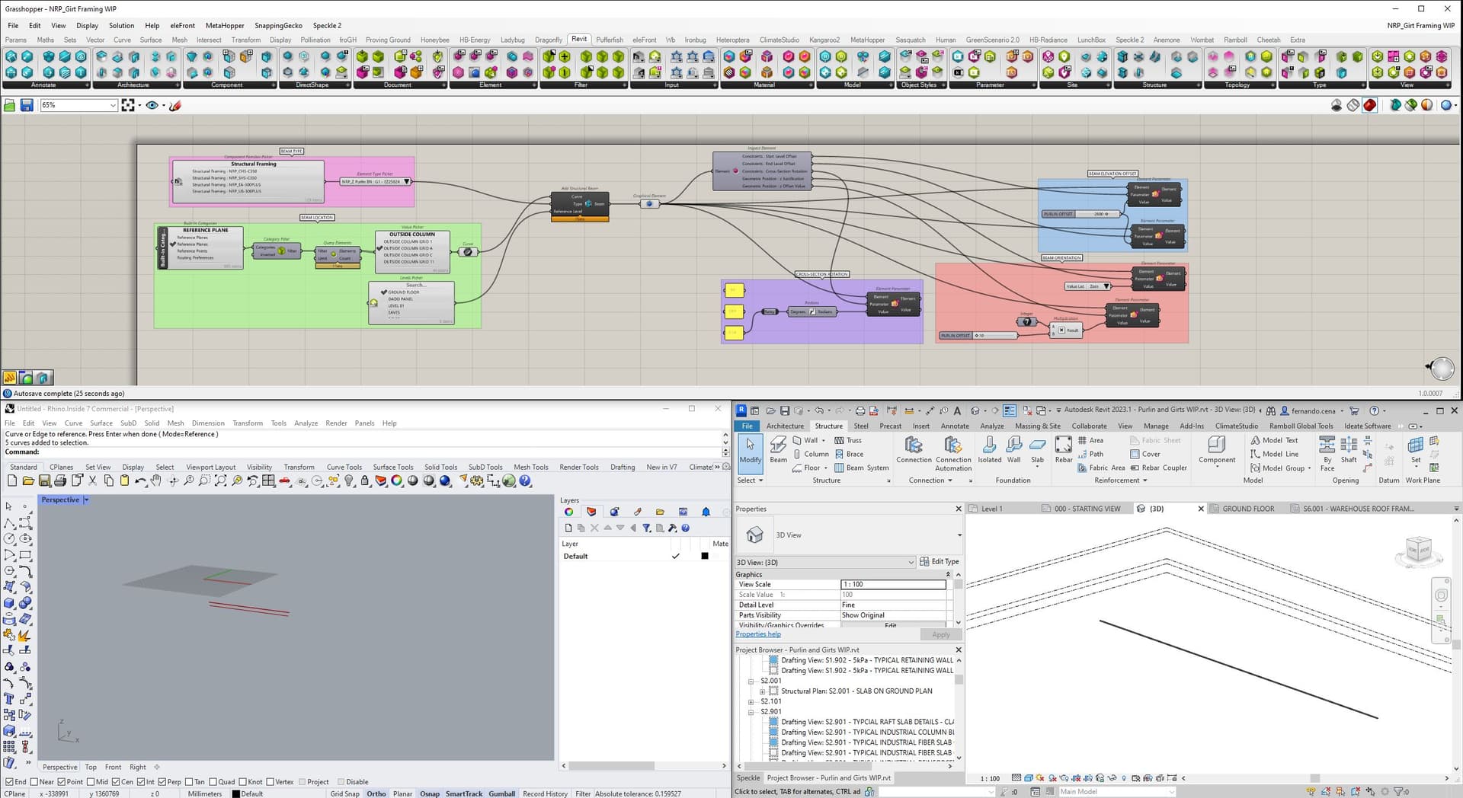Select the Isolated foundation tool
The image size is (1463, 798).
coord(989,450)
